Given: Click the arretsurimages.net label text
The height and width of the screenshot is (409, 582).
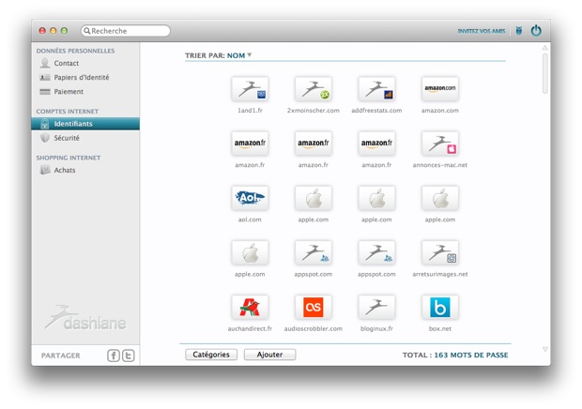Looking at the screenshot, I should [440, 275].
